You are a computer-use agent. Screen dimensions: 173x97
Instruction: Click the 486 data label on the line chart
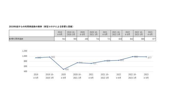(67, 69)
